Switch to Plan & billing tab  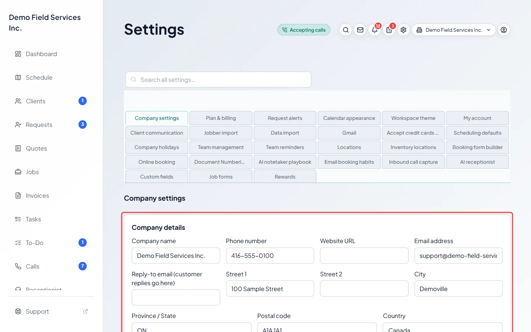[221, 118]
